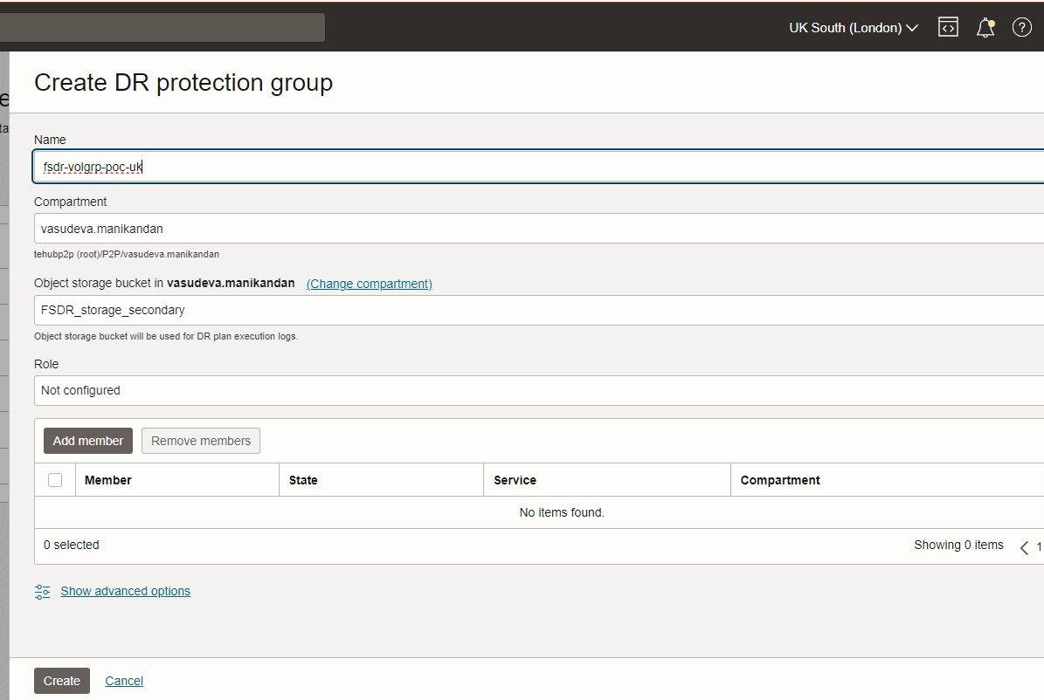1044x700 pixels.
Task: Open the UK South (London) region selector
Action: pyautogui.click(x=854, y=28)
